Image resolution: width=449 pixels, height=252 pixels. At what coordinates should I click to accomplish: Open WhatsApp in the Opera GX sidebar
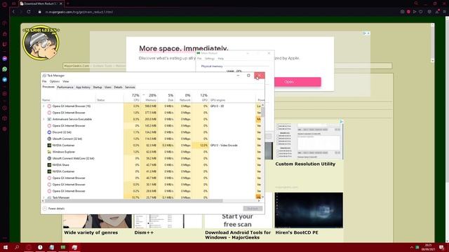coord(5,69)
